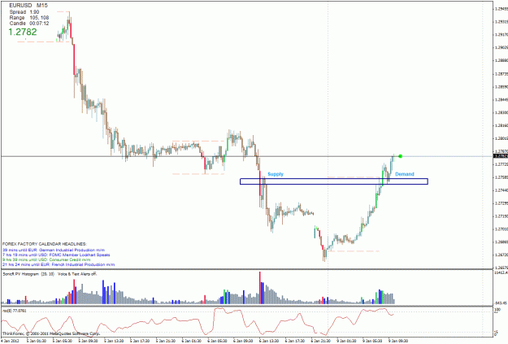Screen dimensions: 508x344
Task: Select the Spread 1.90 readout
Action: (24, 12)
